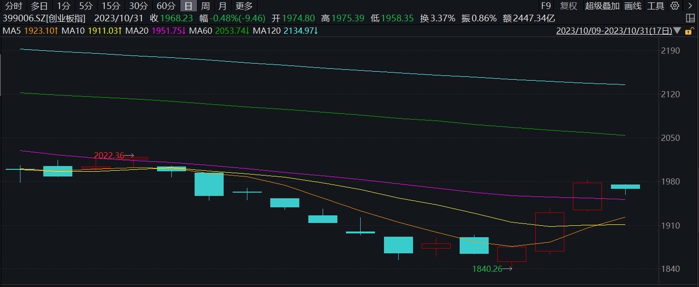Select the 周 weekly period tab
This screenshot has width=699, height=287.
[x=205, y=6]
